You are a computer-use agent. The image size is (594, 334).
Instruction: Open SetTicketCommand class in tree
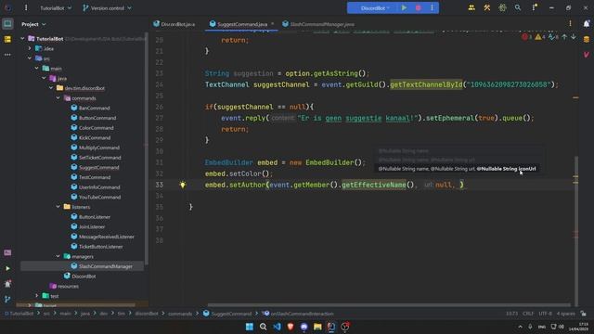99,158
